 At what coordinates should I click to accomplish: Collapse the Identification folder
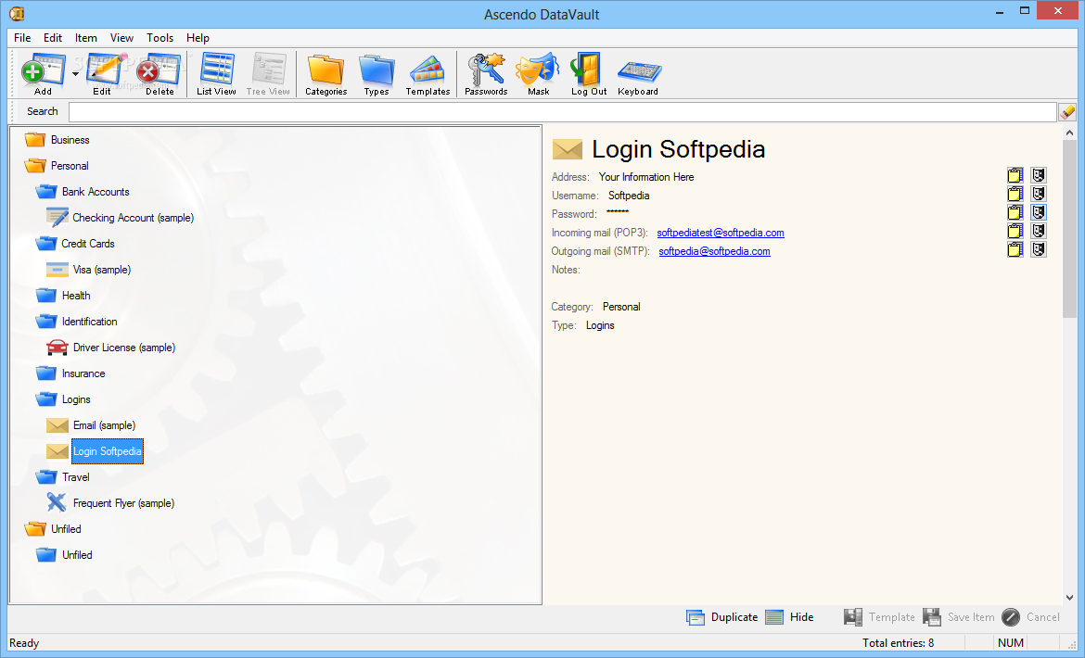coord(77,322)
